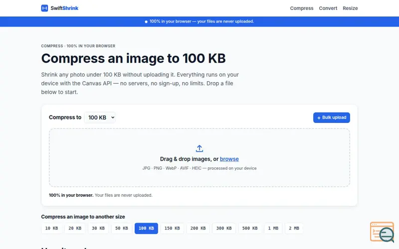399x249 pixels.
Task: Select the 50 KB size chip
Action: coord(122,228)
